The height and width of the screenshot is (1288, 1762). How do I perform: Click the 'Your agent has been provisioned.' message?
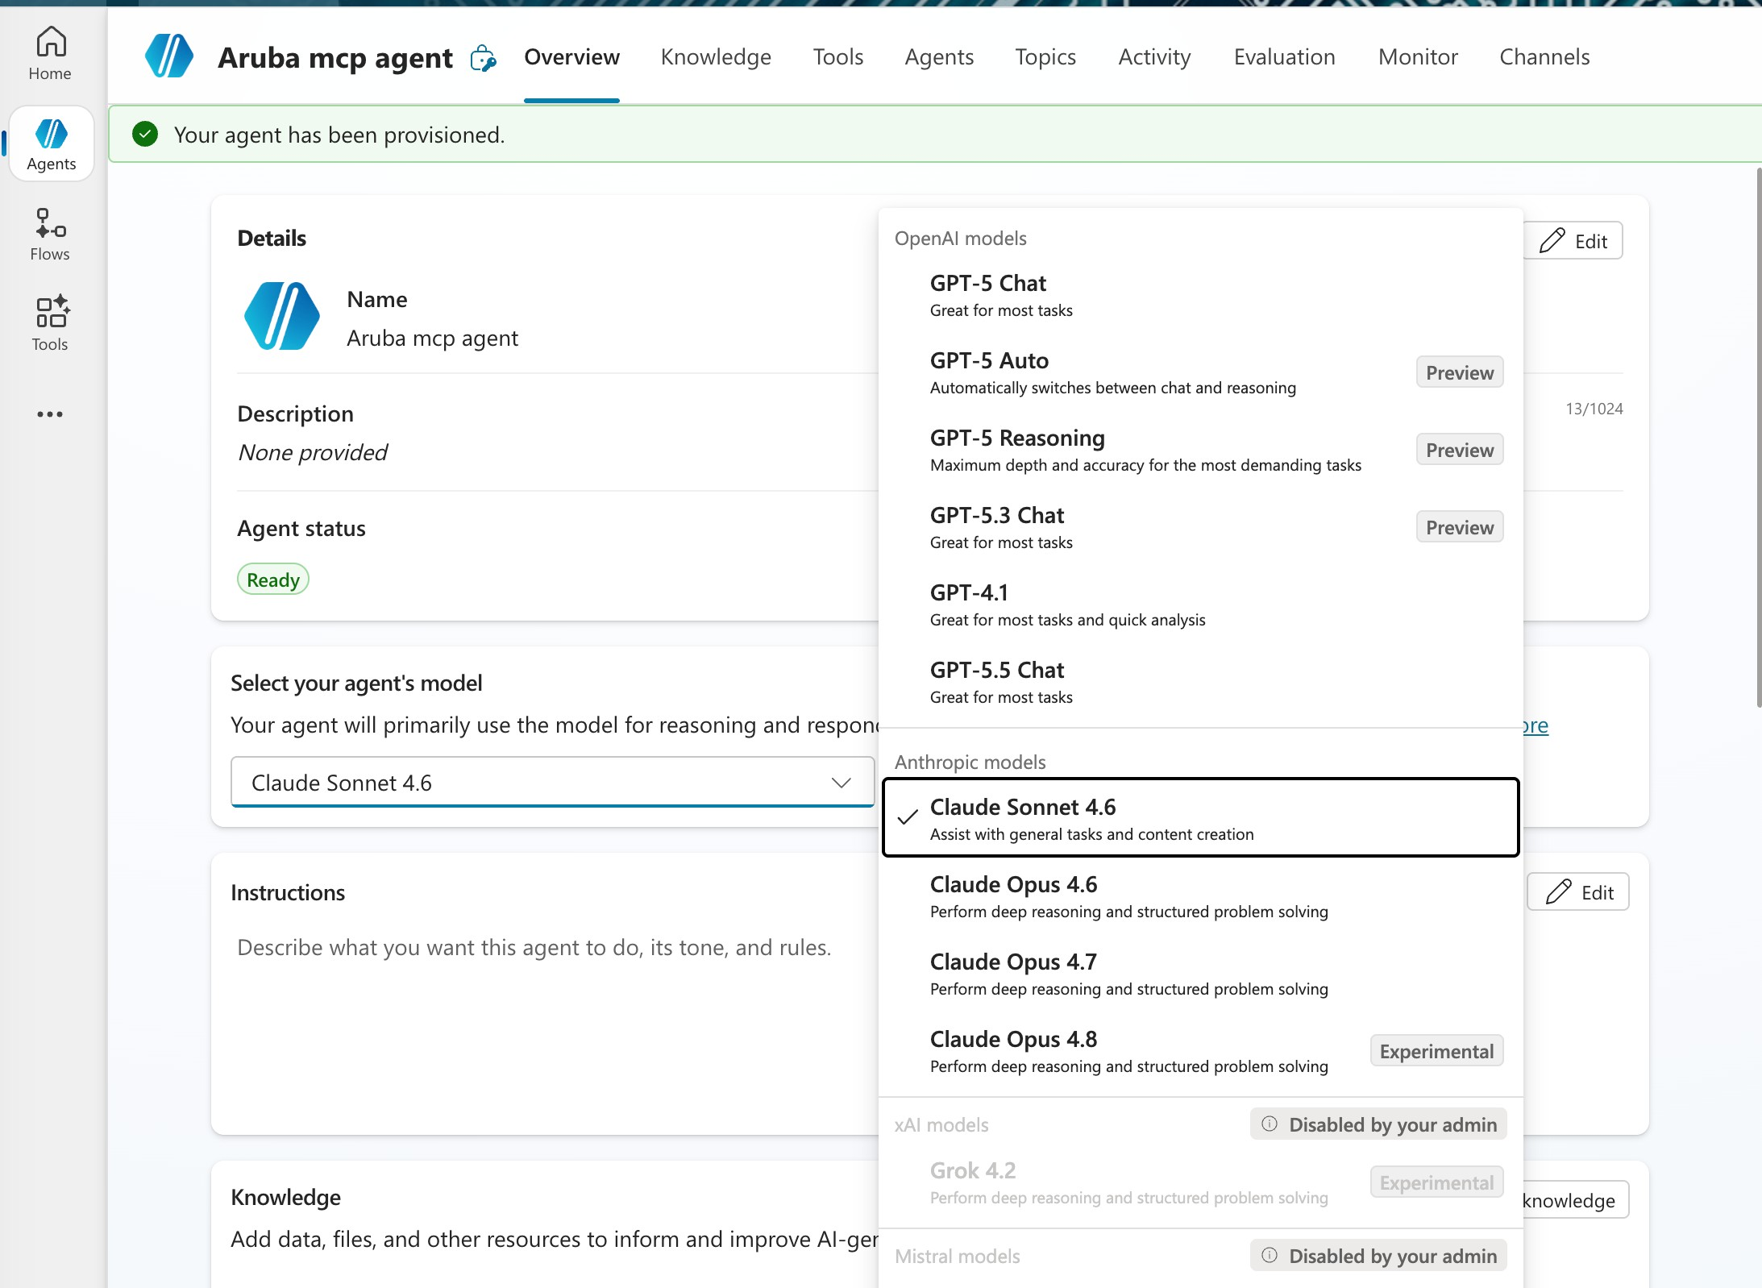pos(339,135)
